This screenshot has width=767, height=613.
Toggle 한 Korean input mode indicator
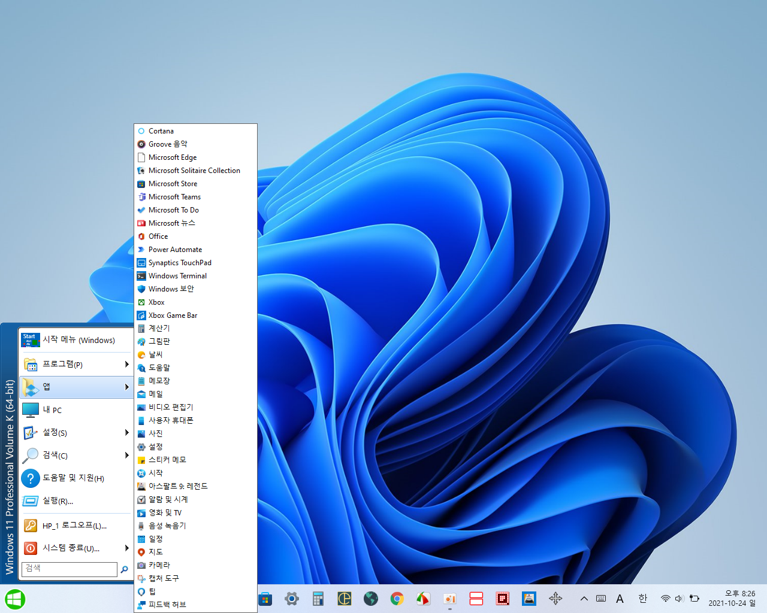tap(643, 599)
